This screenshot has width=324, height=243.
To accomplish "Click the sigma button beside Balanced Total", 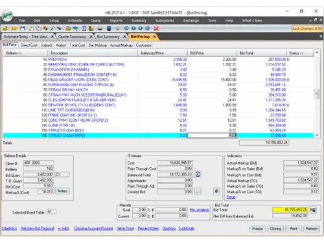I will coord(198,174).
